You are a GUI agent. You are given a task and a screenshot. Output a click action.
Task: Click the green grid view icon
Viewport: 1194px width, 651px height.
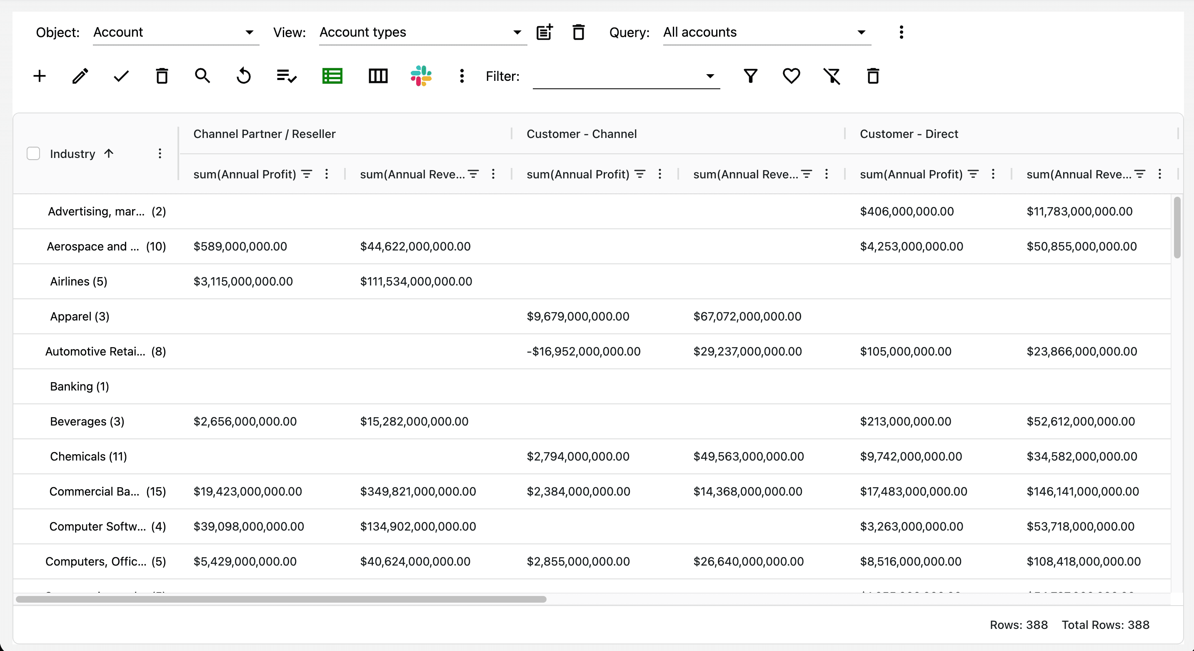tap(332, 76)
